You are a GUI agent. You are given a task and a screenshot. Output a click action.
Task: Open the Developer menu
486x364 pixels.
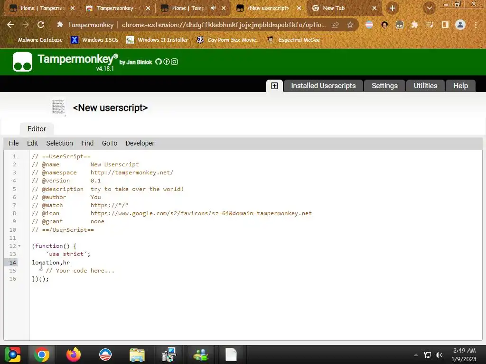pyautogui.click(x=140, y=143)
